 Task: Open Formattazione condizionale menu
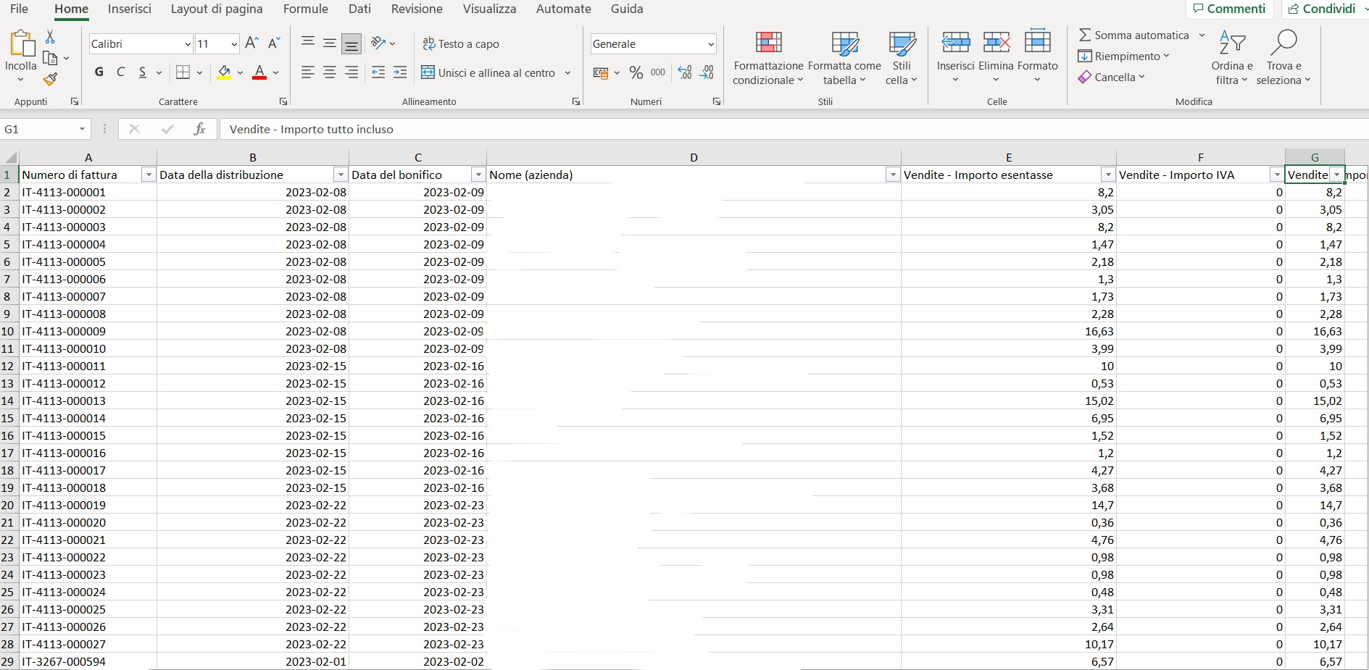(x=768, y=58)
